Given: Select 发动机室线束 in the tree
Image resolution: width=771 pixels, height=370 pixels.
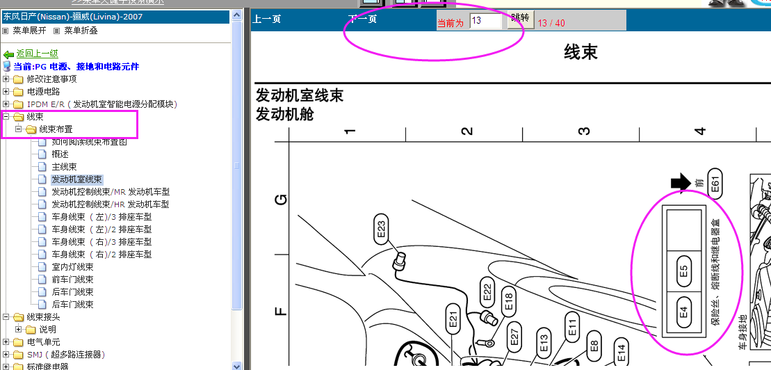Looking at the screenshot, I should (x=76, y=179).
